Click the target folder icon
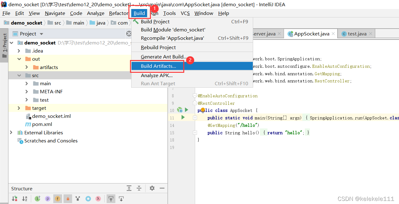 [x=28, y=108]
